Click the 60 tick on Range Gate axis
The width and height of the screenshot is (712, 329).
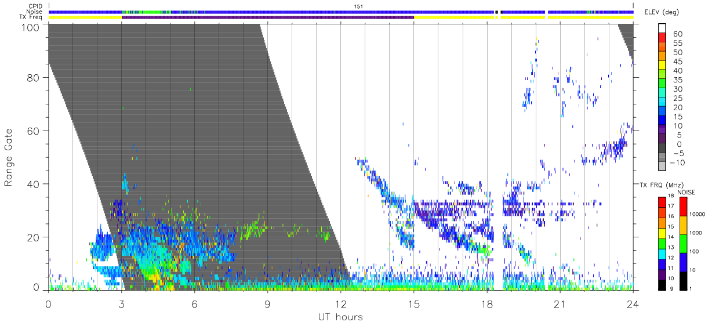(x=34, y=131)
